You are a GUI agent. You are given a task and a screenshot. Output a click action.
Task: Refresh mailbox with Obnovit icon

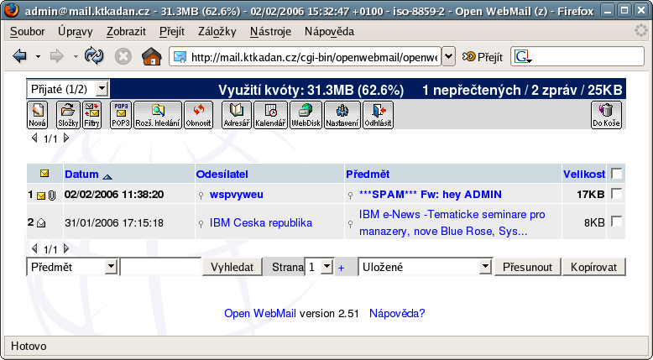tap(199, 114)
